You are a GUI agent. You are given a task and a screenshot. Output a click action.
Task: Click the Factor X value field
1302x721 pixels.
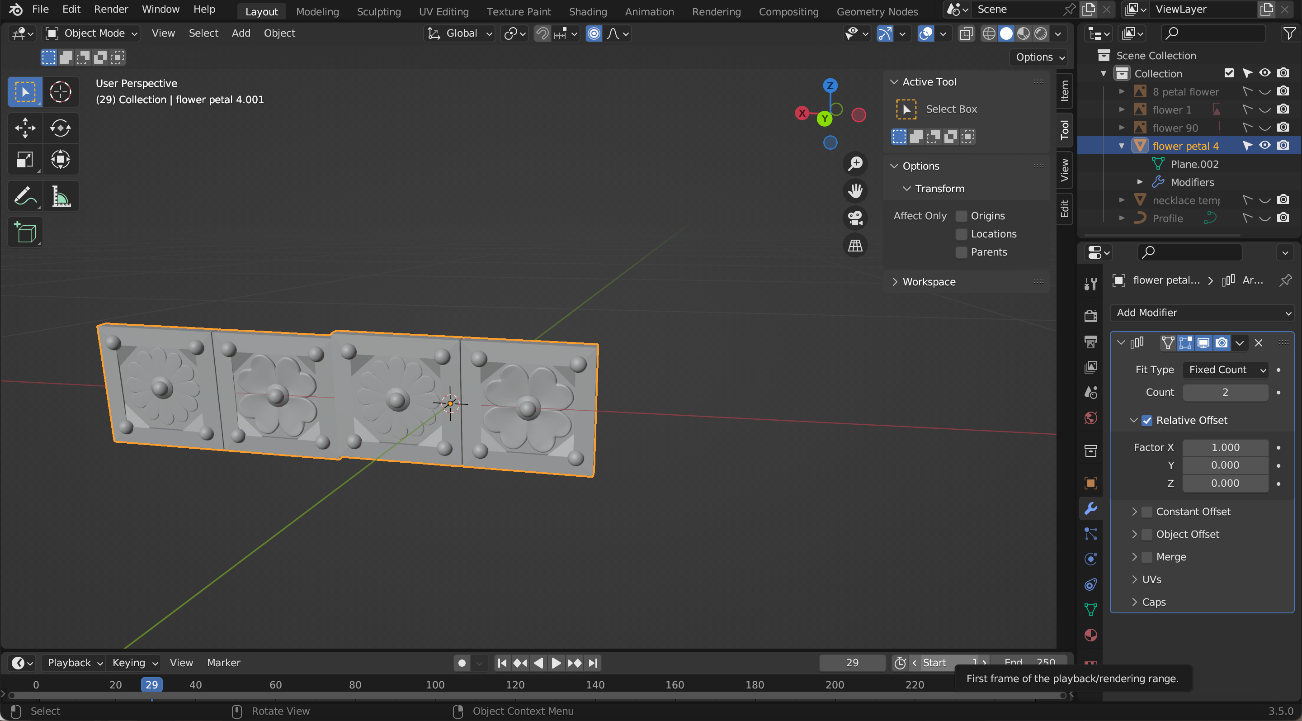coord(1225,447)
